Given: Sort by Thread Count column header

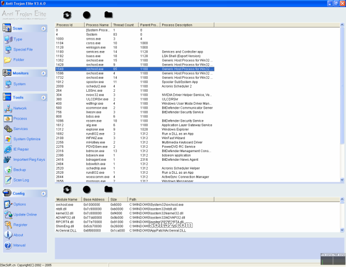Looking at the screenshot, I should coord(125,25).
